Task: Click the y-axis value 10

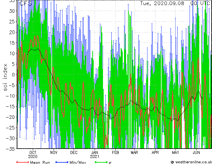Action: [x=12, y=54]
